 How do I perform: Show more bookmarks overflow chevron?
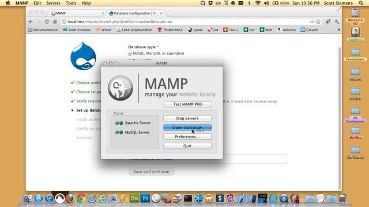tap(338, 30)
